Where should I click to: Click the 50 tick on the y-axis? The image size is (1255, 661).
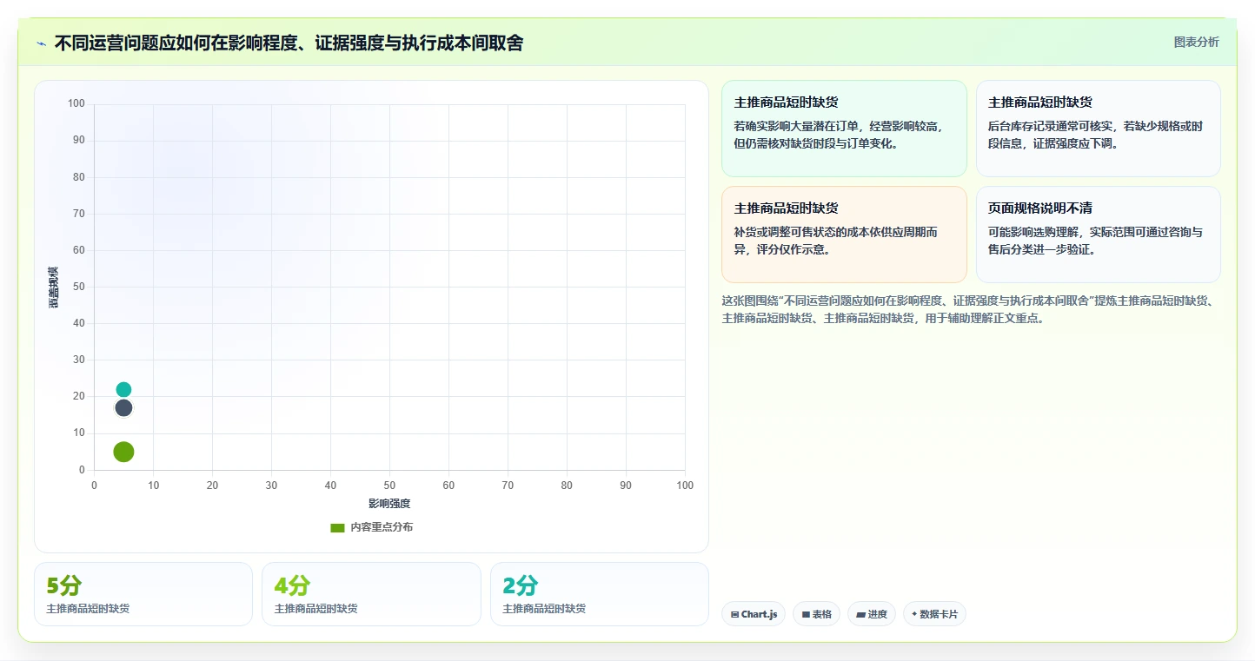coord(79,287)
